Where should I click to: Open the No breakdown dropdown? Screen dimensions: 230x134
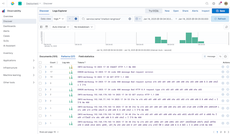(x=84, y=27)
